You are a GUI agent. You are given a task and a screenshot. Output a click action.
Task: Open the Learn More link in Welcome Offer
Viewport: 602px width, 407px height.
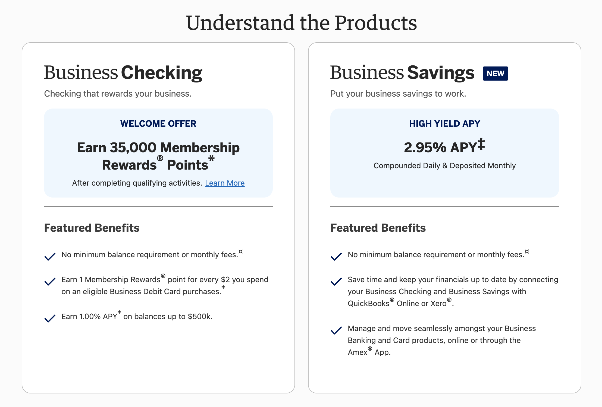[225, 183]
